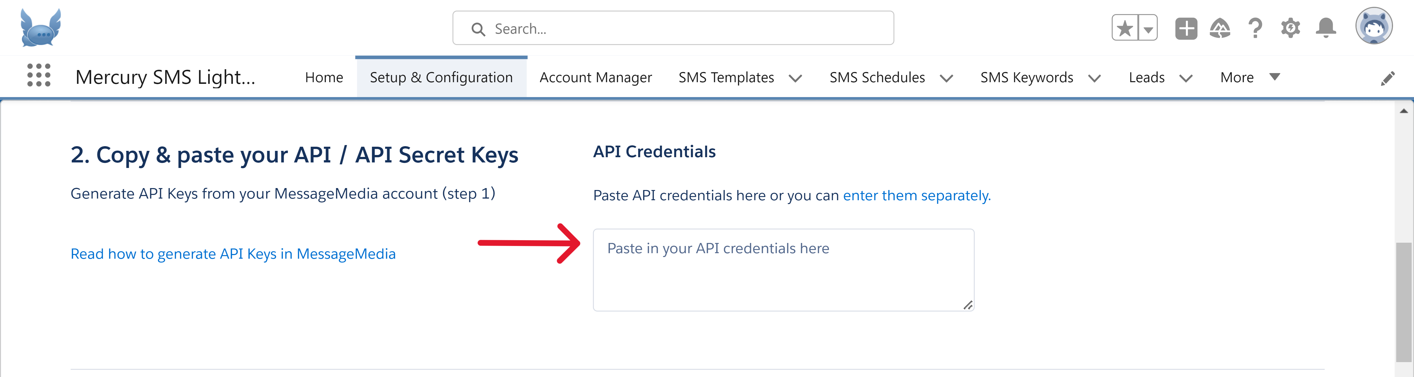Open the user profile avatar
The height and width of the screenshot is (377, 1414).
coord(1373,26)
